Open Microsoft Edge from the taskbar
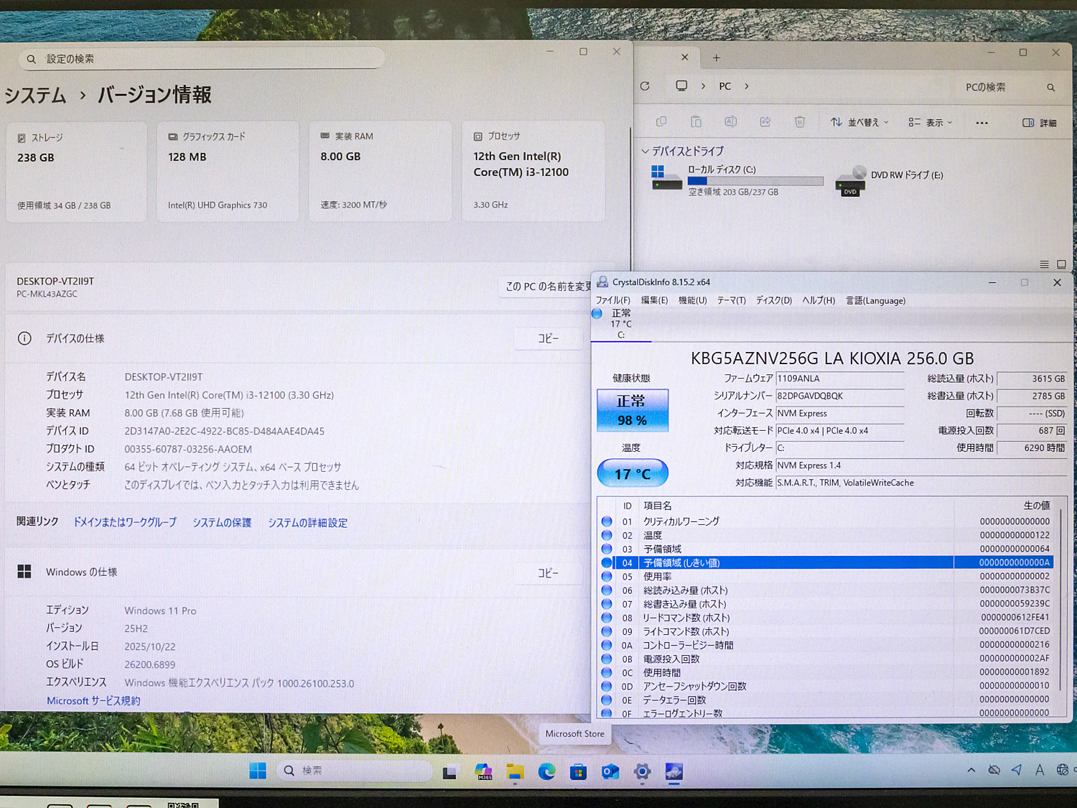1077x808 pixels. [x=547, y=771]
